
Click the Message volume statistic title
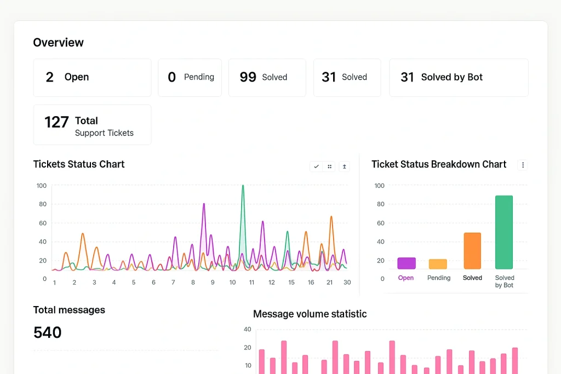310,314
